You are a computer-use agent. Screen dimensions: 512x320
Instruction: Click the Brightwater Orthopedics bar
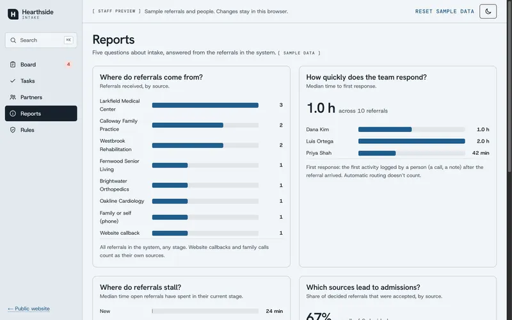(205, 185)
